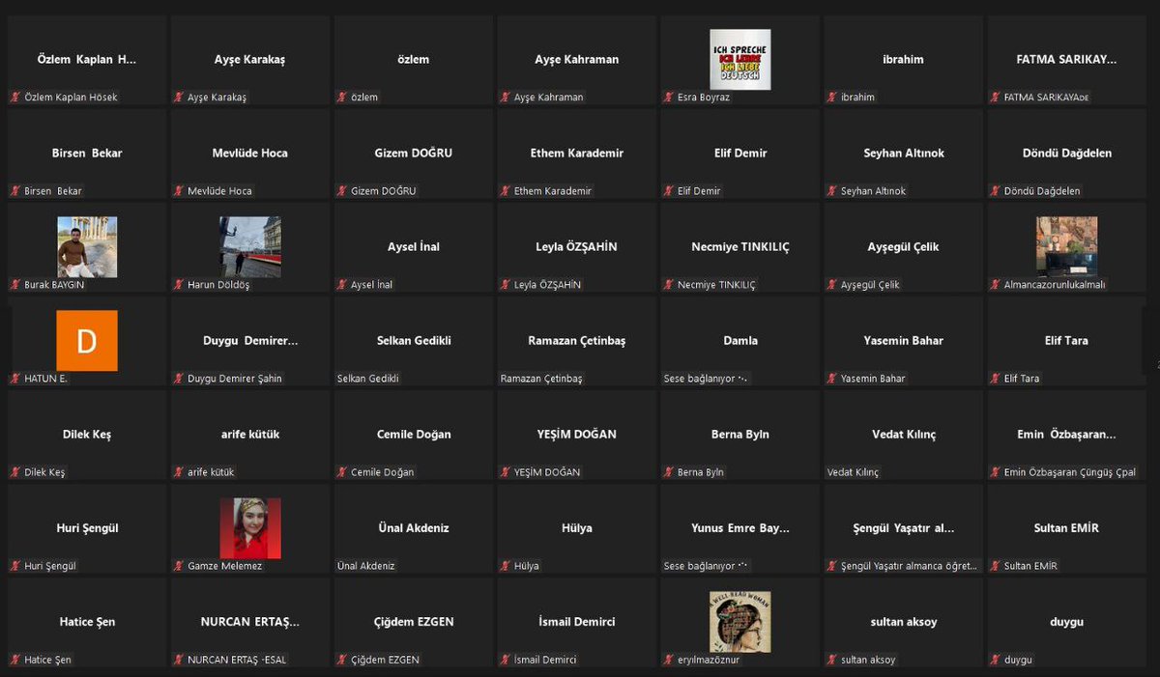
Task: Select the Hülya participant tile
Action: click(x=577, y=528)
